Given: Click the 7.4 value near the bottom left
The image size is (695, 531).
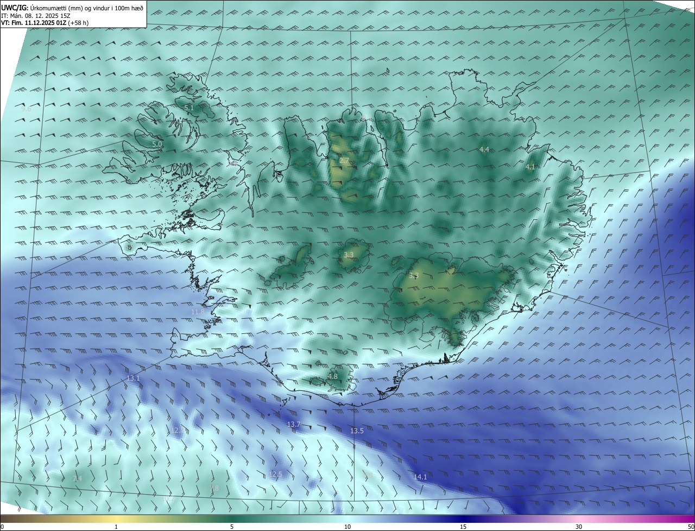Looking at the screenshot, I should click(77, 478).
